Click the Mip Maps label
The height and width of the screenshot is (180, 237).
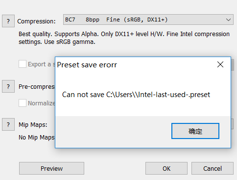(33, 124)
